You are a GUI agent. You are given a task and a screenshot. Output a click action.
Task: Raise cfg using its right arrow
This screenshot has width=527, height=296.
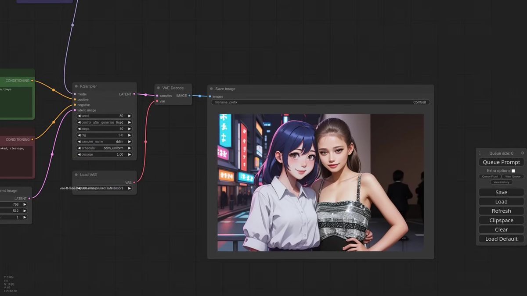[130, 135]
